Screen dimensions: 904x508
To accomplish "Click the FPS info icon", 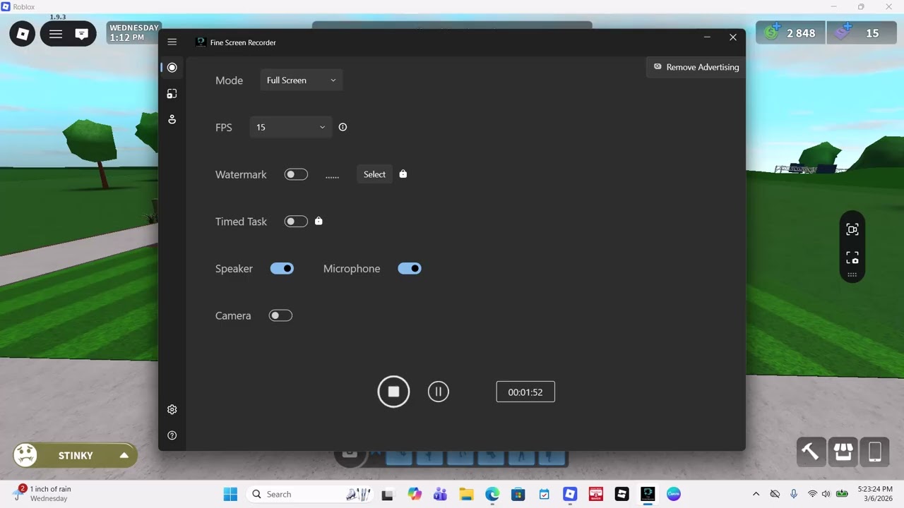I will (343, 127).
